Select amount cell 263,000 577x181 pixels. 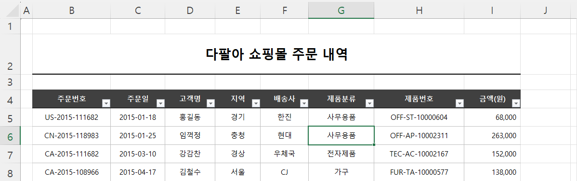click(x=492, y=135)
